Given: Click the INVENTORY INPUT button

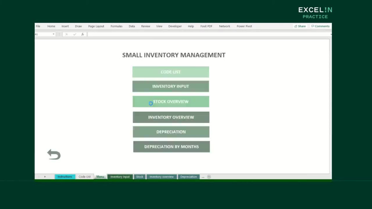Looking at the screenshot, I should [x=171, y=86].
